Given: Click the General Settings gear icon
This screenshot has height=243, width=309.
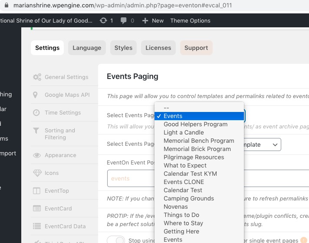Looking at the screenshot, I should point(37,77).
